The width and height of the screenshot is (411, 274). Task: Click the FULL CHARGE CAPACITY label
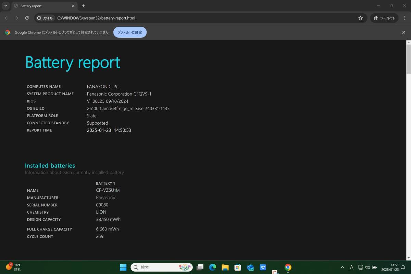click(50, 229)
